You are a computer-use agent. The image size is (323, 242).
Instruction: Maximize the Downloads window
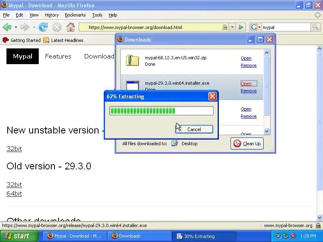(x=260, y=39)
